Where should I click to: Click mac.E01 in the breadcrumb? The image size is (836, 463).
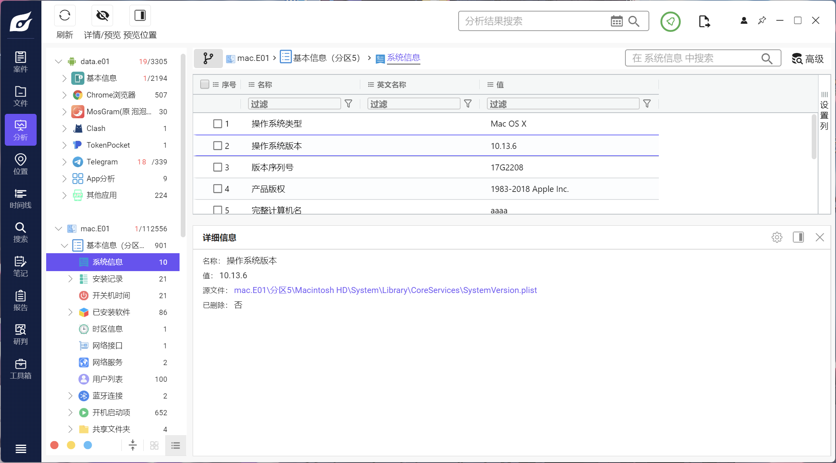click(x=248, y=58)
